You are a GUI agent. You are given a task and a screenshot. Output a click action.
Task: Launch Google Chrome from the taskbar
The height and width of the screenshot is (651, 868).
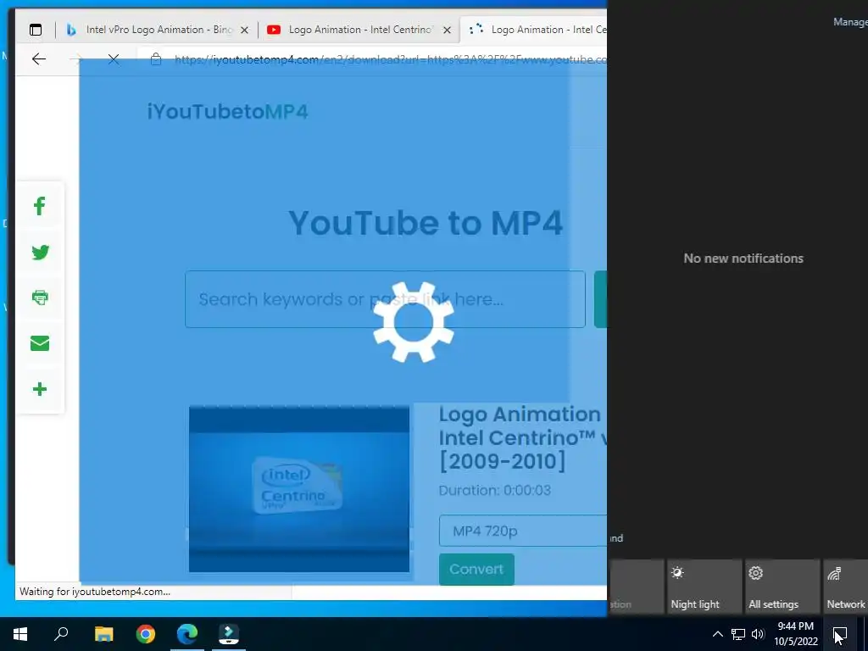pos(146,634)
